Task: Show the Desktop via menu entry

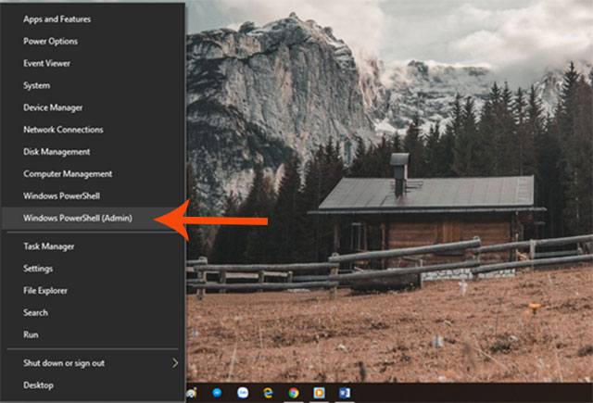Action: [x=93, y=385]
